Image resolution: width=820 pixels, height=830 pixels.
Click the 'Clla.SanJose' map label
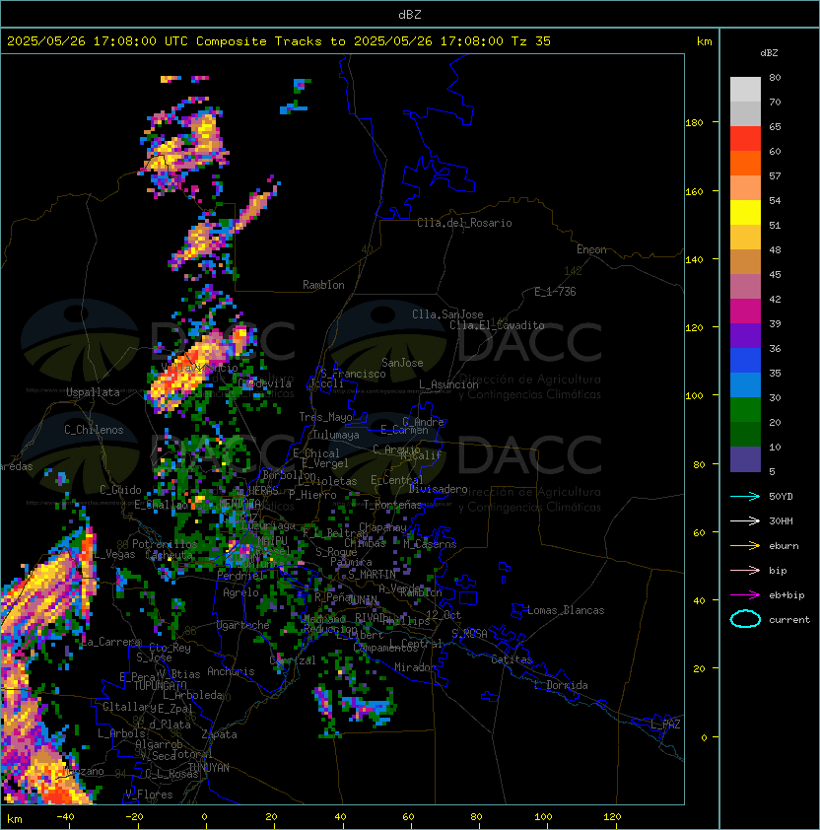pos(447,314)
